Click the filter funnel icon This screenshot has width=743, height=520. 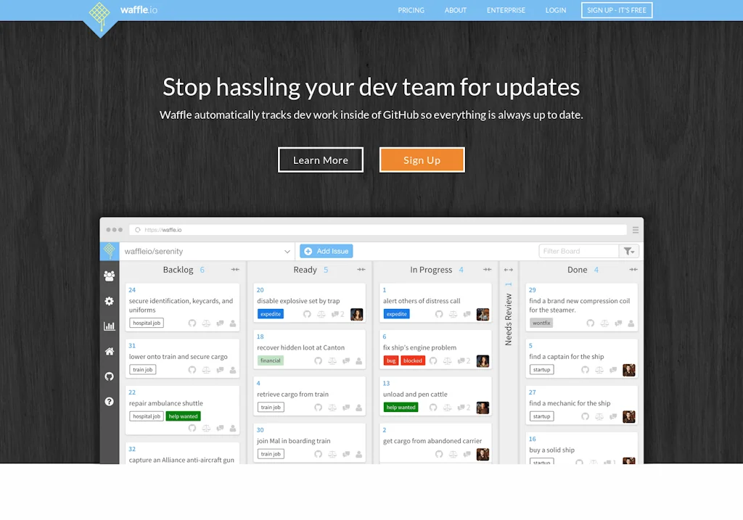coord(628,251)
